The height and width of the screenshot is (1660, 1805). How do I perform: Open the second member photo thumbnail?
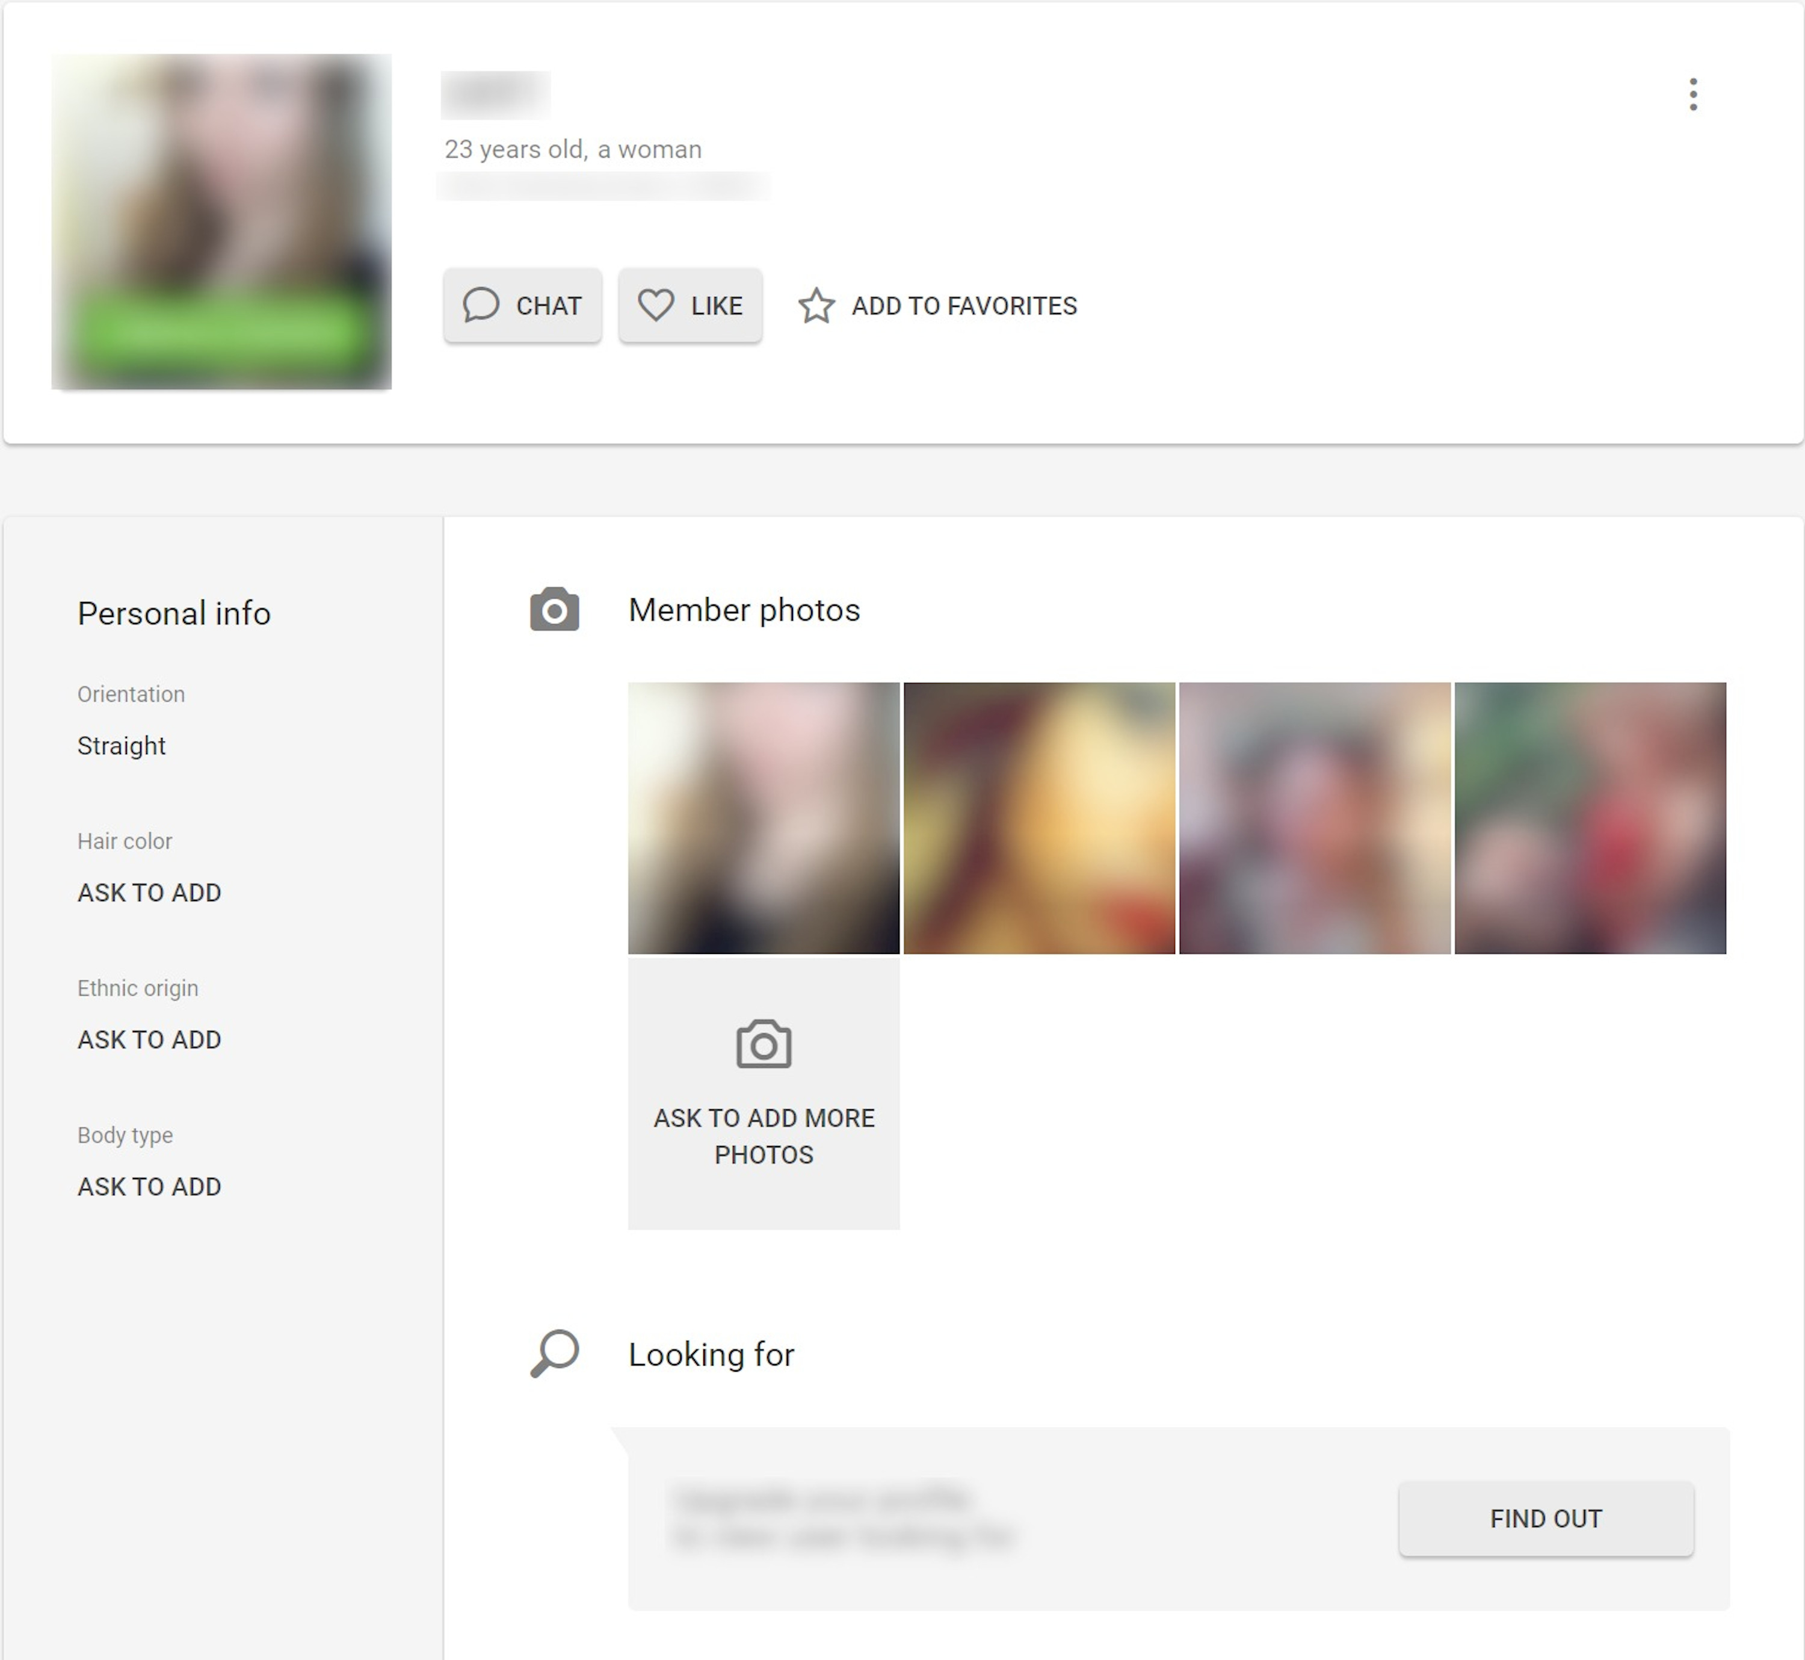click(x=1039, y=817)
